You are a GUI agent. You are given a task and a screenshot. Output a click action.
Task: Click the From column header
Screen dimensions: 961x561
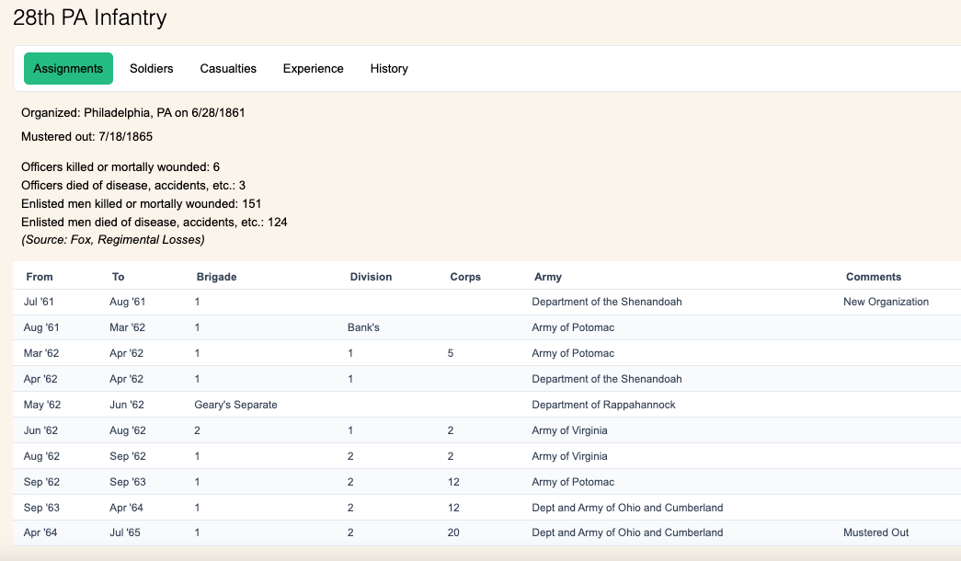(x=40, y=277)
